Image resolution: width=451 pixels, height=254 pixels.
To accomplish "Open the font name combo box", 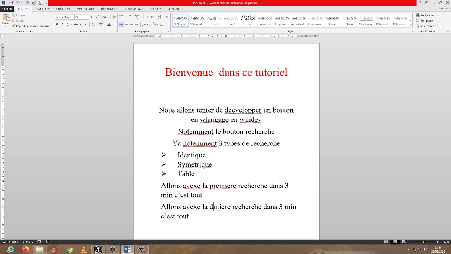I will [64, 17].
